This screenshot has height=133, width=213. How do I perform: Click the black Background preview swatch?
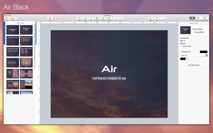[204, 52]
